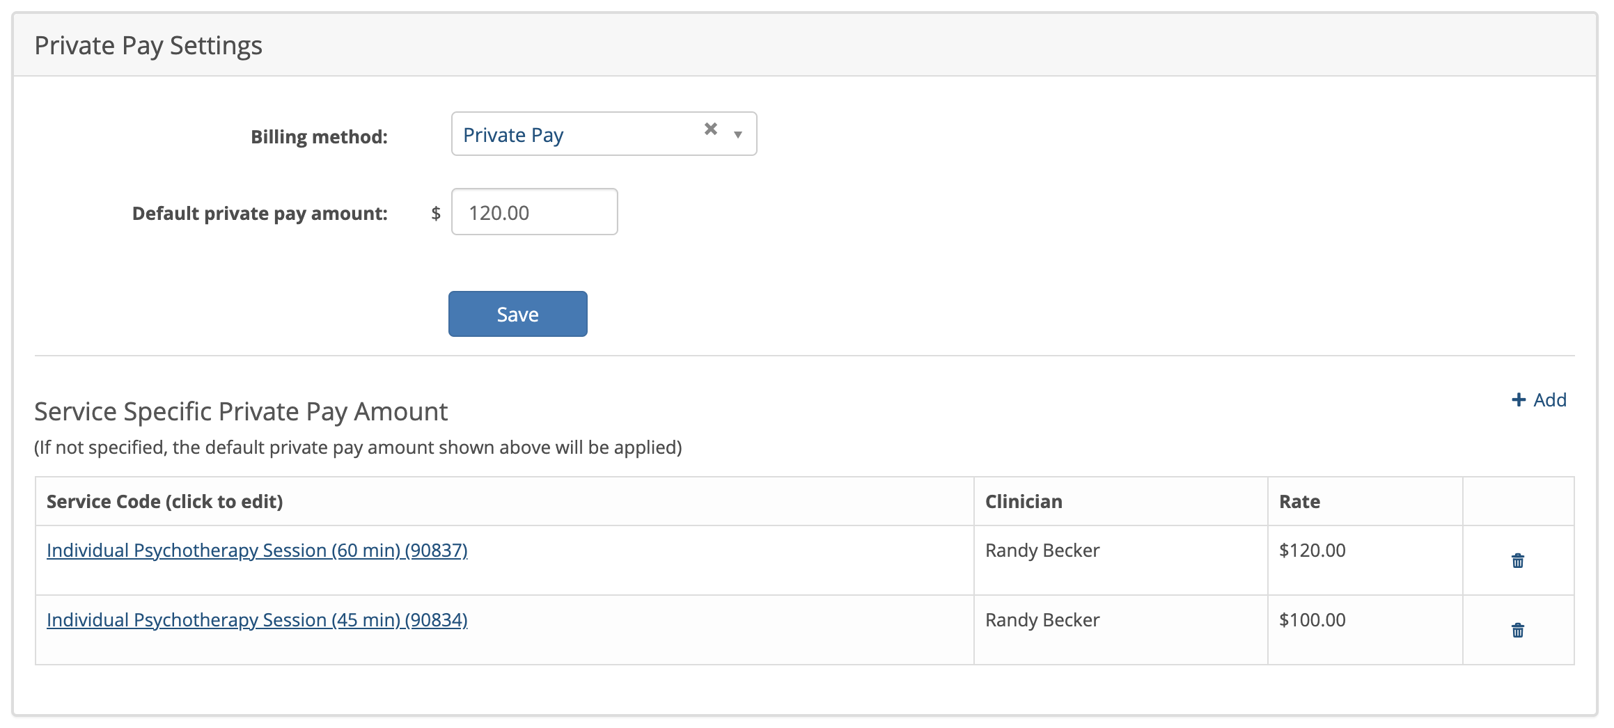The image size is (1614, 728).
Task: Edit the 45 min session service code
Action: click(257, 619)
